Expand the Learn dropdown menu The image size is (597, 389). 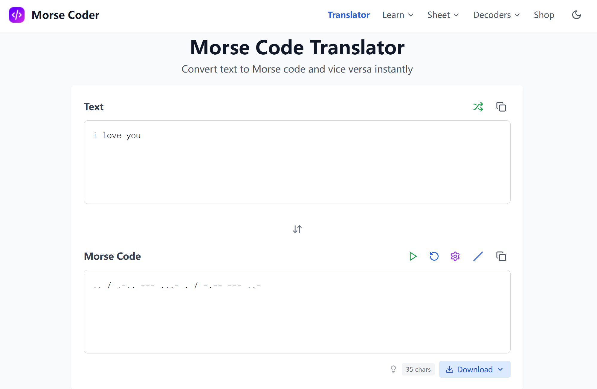pos(398,15)
